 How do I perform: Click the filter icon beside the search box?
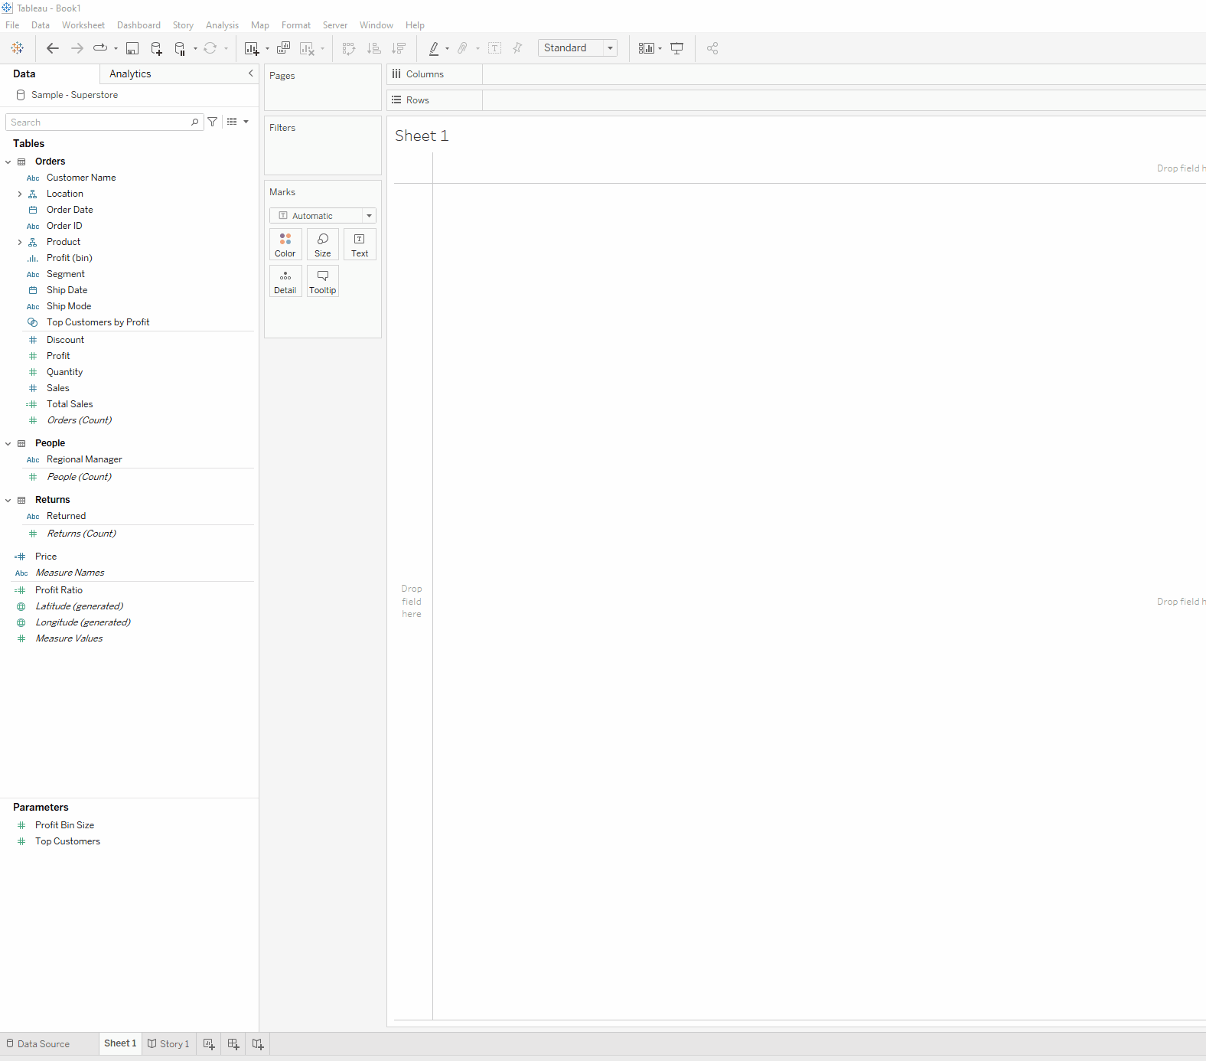coord(213,122)
